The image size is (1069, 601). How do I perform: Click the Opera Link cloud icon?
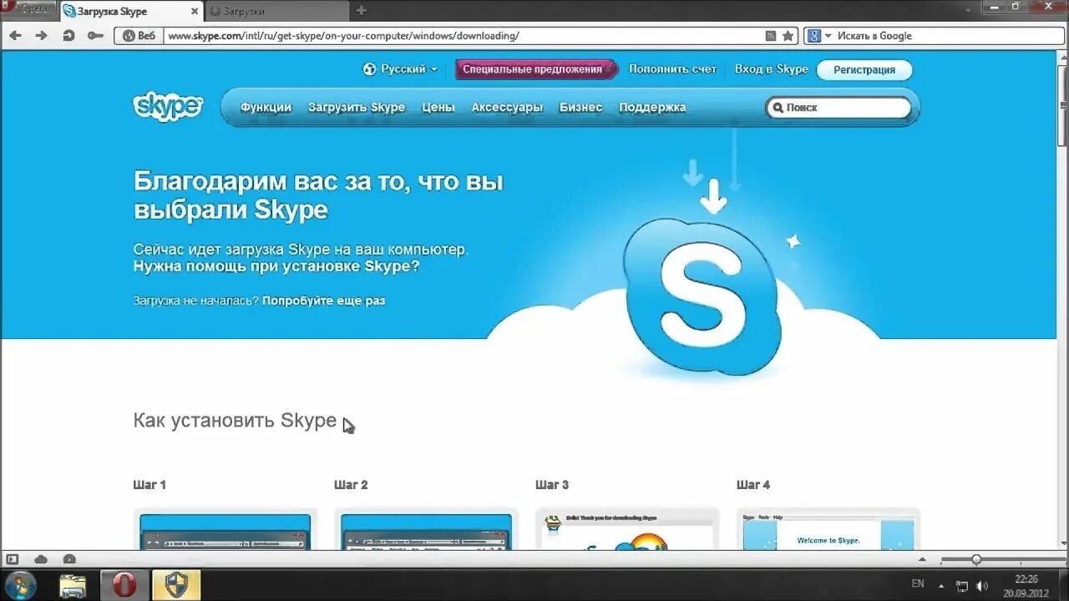click(41, 559)
